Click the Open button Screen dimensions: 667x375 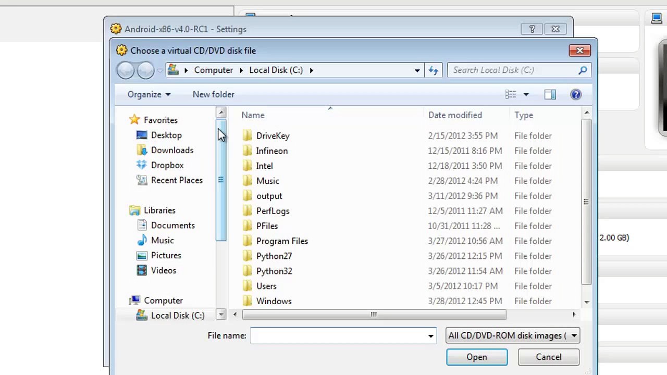[x=477, y=357]
